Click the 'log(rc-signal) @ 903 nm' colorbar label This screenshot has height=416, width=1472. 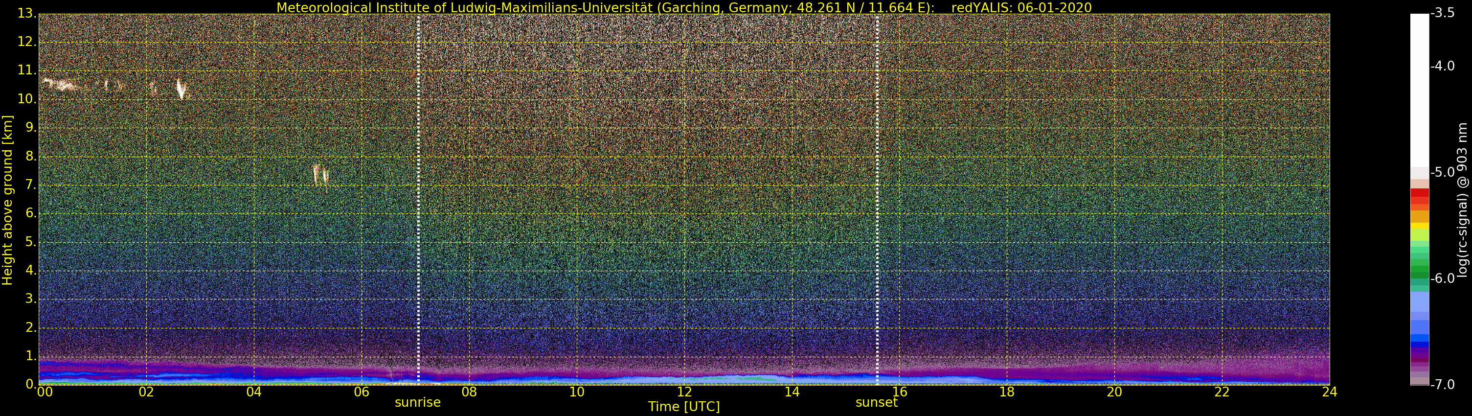(1462, 199)
